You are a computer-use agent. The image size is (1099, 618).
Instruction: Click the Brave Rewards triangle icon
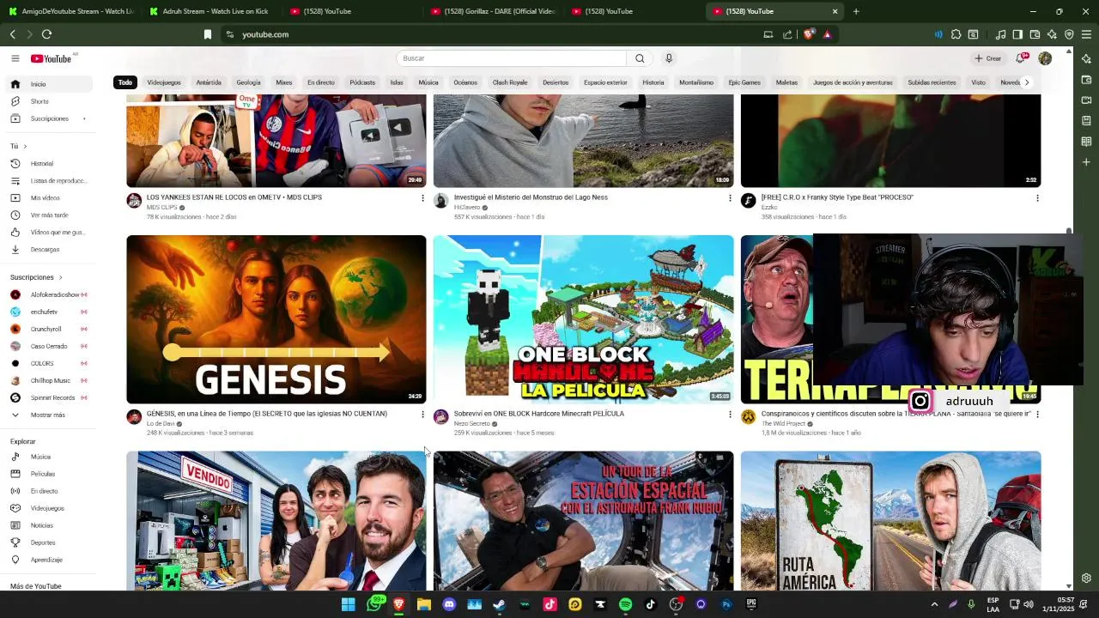point(827,34)
